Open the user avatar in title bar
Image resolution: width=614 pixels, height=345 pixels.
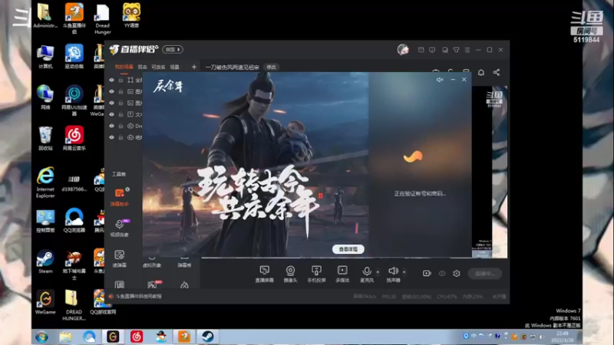coord(402,50)
